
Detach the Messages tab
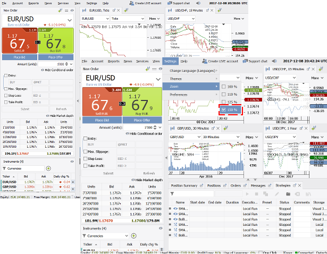(x=270, y=185)
